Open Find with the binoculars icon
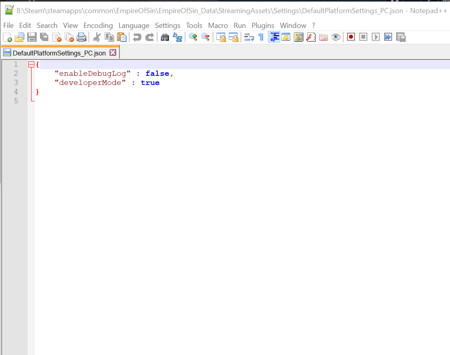 click(x=165, y=37)
